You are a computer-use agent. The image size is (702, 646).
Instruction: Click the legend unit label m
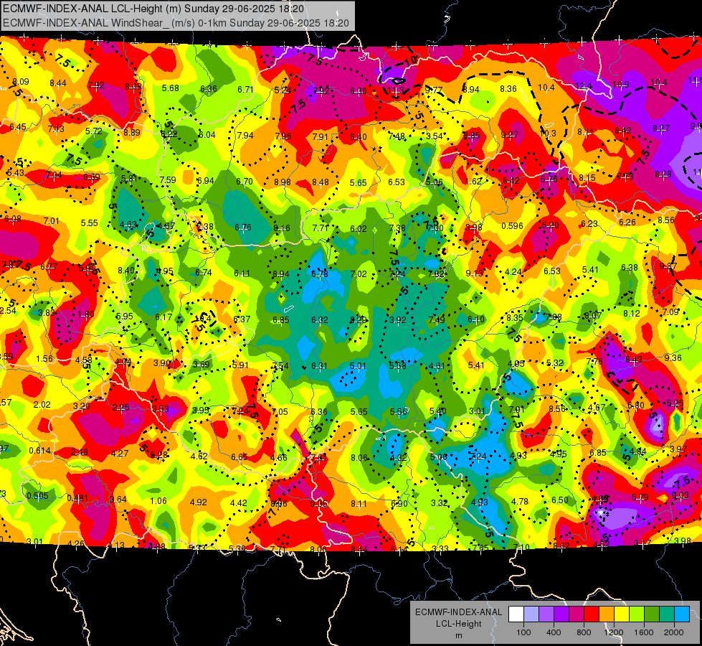click(458, 635)
